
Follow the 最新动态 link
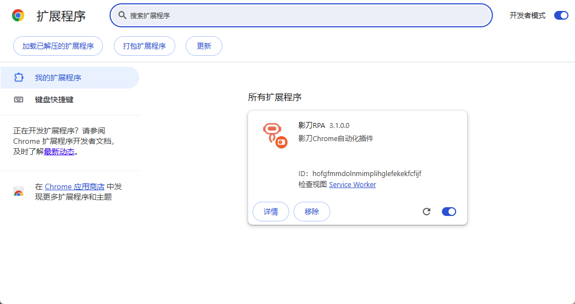pos(59,152)
